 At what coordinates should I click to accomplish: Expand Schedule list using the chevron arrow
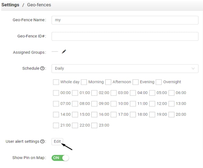(x=193, y=68)
